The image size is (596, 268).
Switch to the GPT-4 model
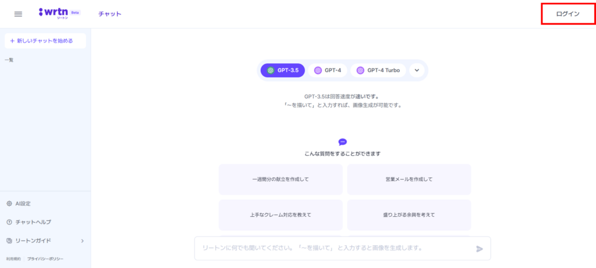pos(328,70)
